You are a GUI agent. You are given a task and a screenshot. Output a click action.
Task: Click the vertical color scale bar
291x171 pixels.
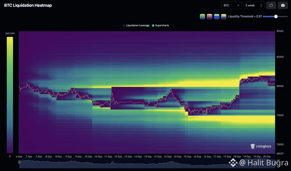pyautogui.click(x=10, y=95)
